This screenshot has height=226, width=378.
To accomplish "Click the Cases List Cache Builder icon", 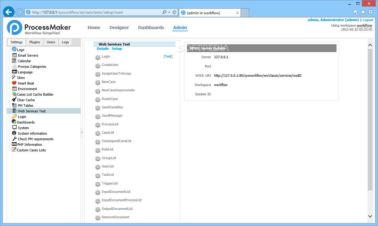I will (x=14, y=94).
